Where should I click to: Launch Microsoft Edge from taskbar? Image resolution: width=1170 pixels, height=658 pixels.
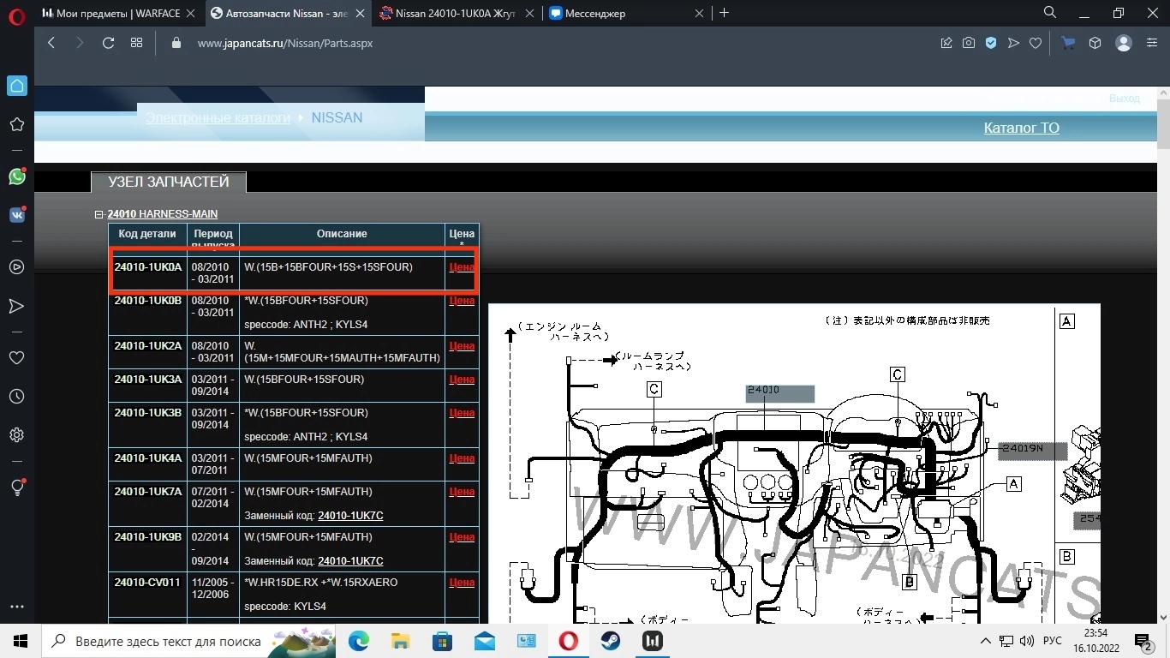pyautogui.click(x=358, y=641)
